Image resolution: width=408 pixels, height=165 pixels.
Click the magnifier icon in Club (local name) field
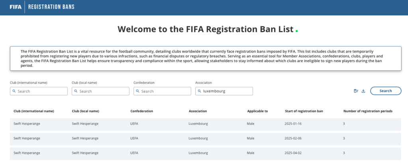pos(76,91)
